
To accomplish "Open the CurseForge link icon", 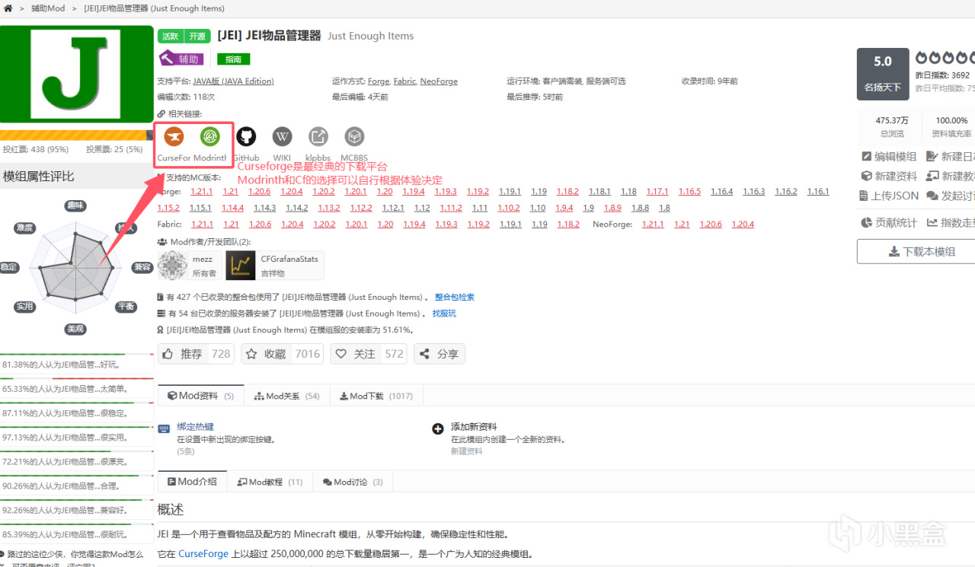I will pyautogui.click(x=174, y=137).
